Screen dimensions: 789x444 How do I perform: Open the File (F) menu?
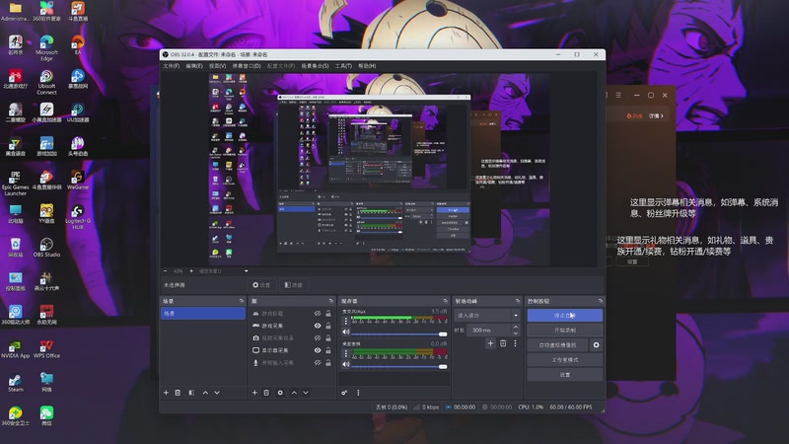[171, 66]
